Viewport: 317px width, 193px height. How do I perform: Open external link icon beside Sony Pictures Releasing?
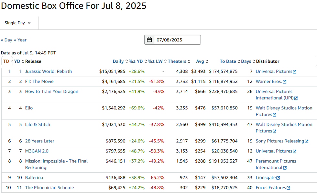click(307, 141)
